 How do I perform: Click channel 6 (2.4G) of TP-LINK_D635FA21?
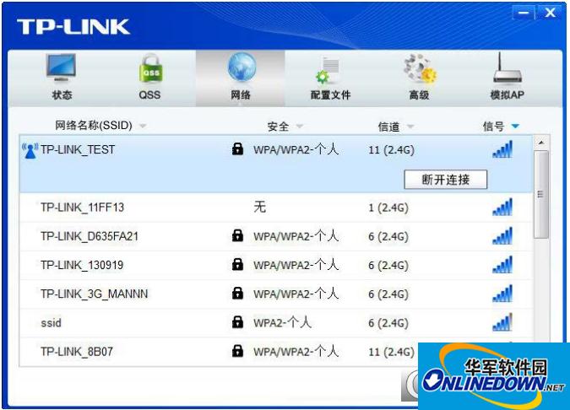coord(388,236)
